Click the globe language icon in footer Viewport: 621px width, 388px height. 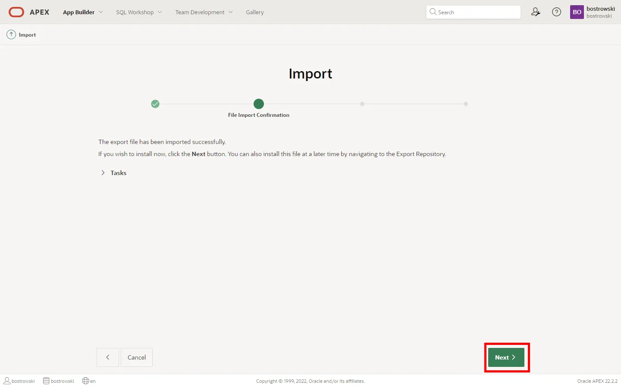click(85, 381)
